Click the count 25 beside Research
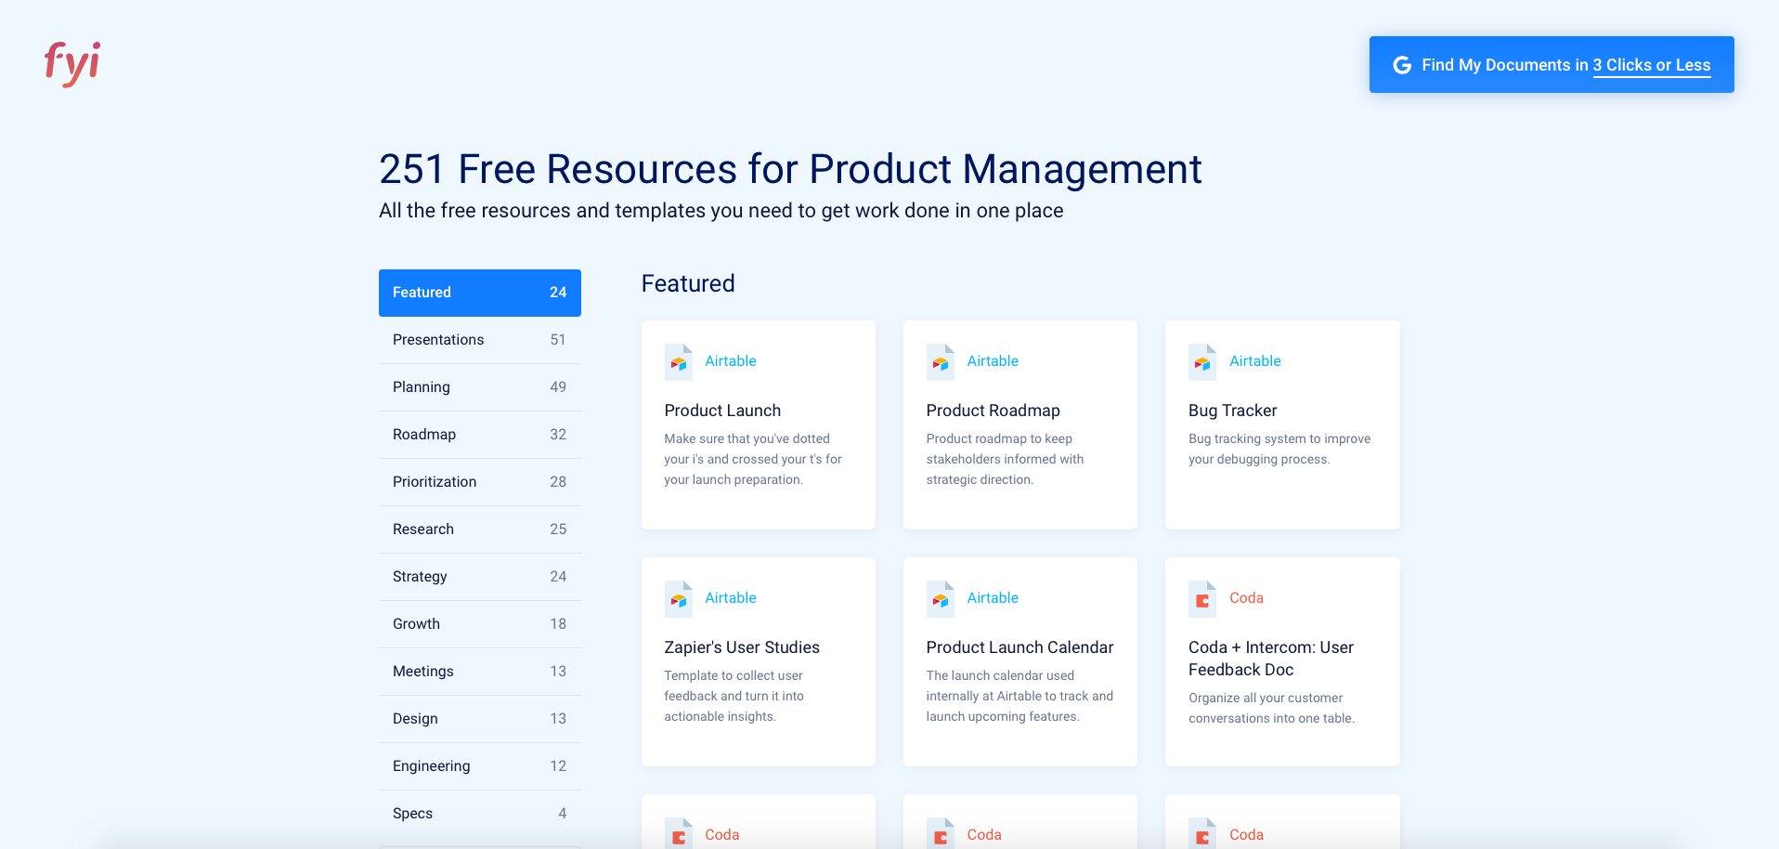 (558, 529)
